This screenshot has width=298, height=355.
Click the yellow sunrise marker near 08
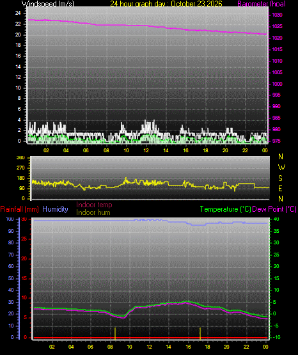(115, 333)
